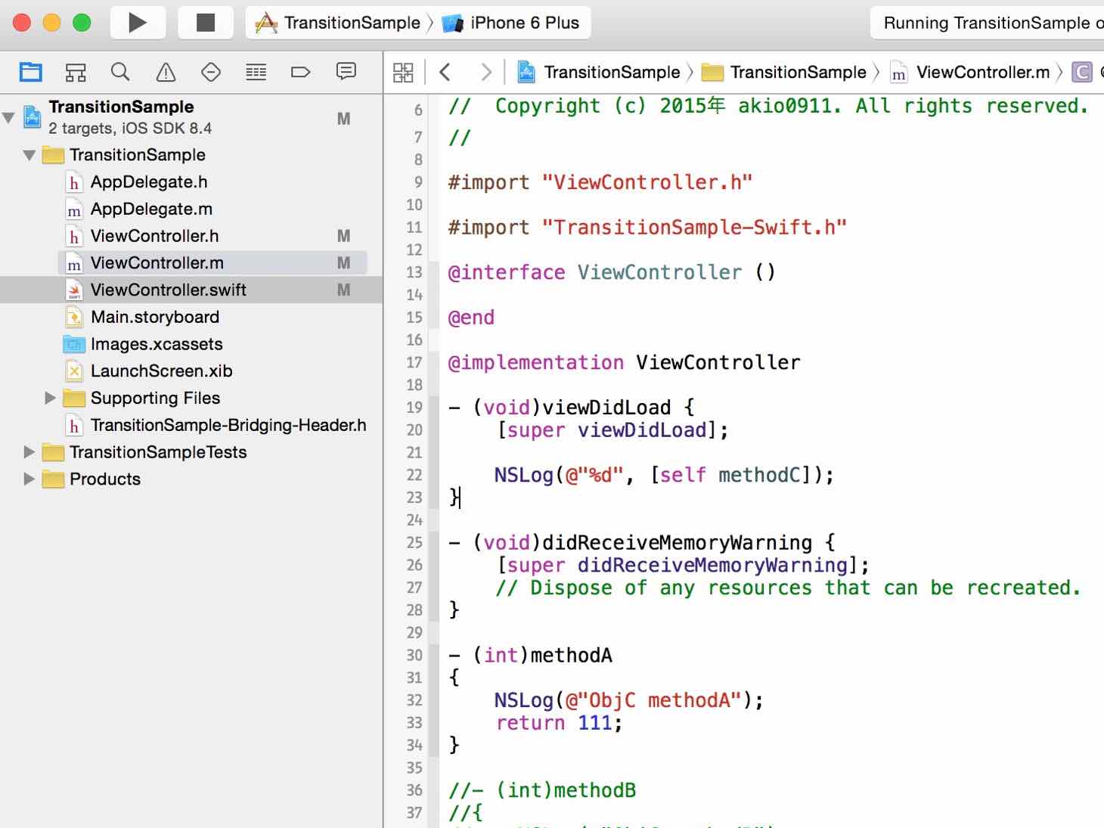
Task: Go back in editor history
Action: 445,73
